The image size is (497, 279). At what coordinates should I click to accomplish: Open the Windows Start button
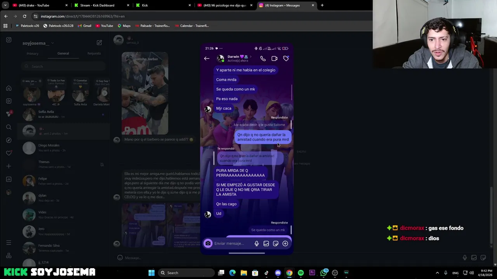(151, 273)
